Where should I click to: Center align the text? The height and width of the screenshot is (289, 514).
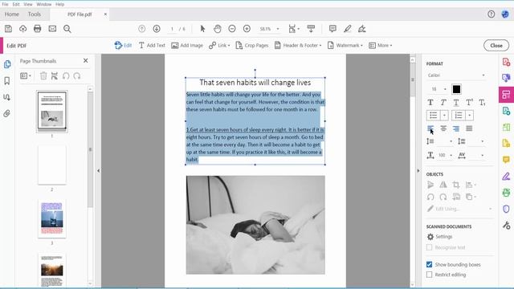443,128
